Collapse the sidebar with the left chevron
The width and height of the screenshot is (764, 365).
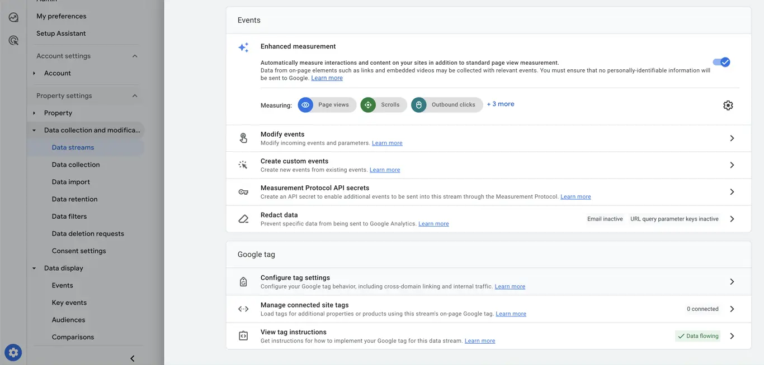point(133,358)
